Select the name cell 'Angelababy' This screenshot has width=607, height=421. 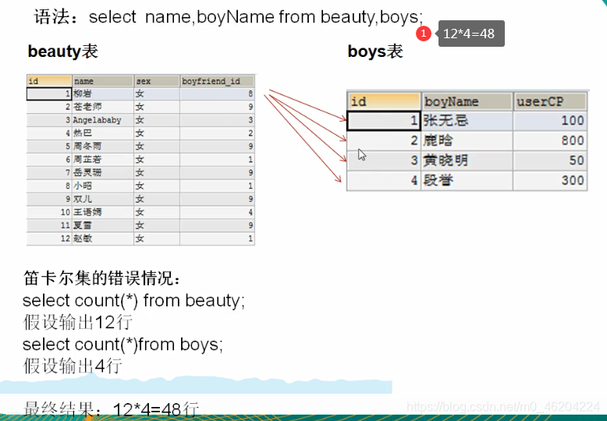pyautogui.click(x=102, y=120)
